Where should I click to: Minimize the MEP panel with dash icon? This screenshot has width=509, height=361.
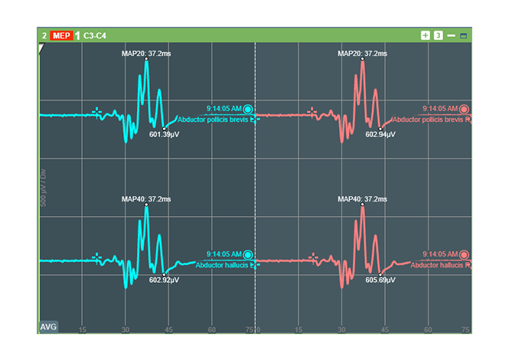[x=451, y=35]
